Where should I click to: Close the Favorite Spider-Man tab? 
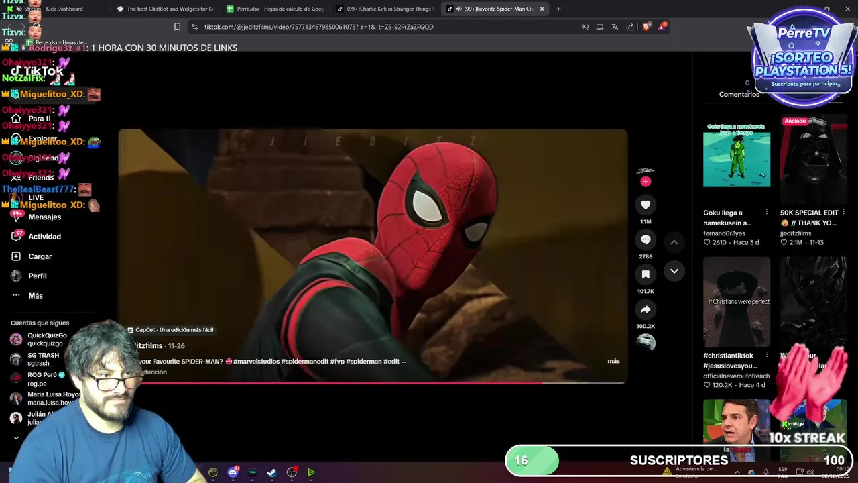[x=542, y=9]
